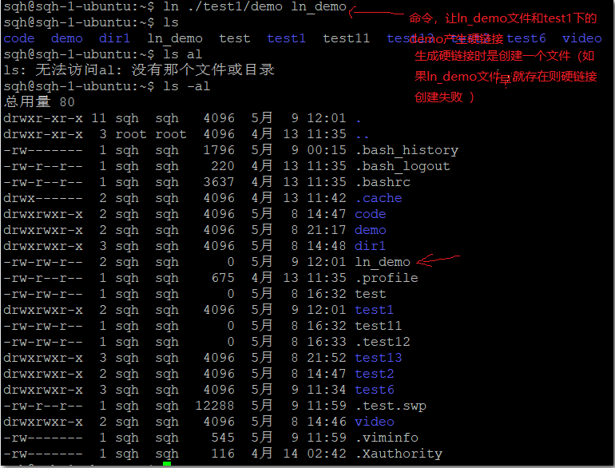The height and width of the screenshot is (468, 615).
Task: Click "dir1" in the ls -al listing
Action: point(371,246)
